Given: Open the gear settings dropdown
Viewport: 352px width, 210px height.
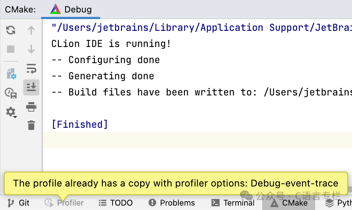Looking at the screenshot, I should (x=11, y=112).
